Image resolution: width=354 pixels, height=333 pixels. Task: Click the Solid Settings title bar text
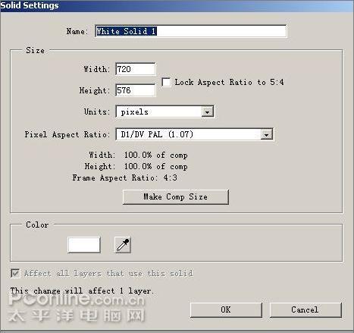point(30,5)
